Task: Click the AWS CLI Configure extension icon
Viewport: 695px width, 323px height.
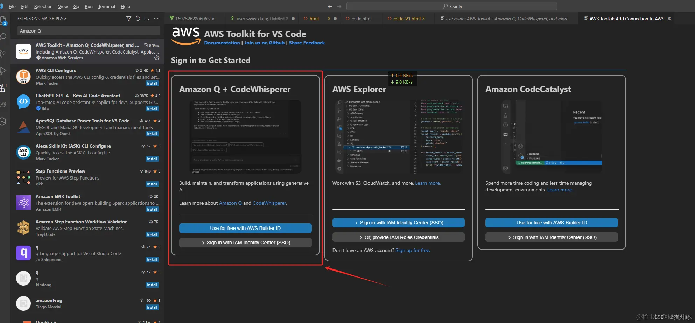Action: point(23,76)
